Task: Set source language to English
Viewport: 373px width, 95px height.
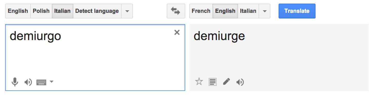Action: (18, 11)
